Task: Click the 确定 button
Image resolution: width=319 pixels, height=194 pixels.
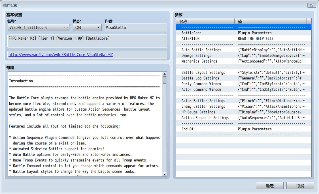Action: (x=269, y=186)
